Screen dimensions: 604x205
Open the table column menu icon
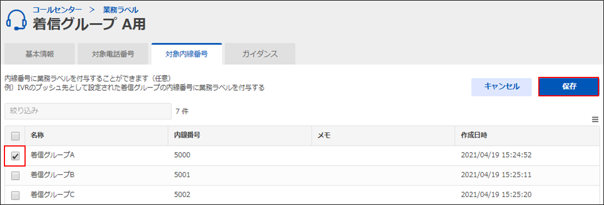(x=595, y=120)
